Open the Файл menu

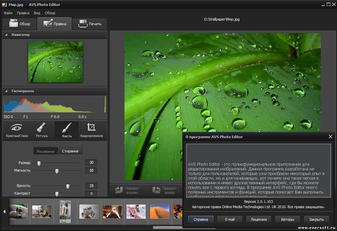tap(8, 13)
